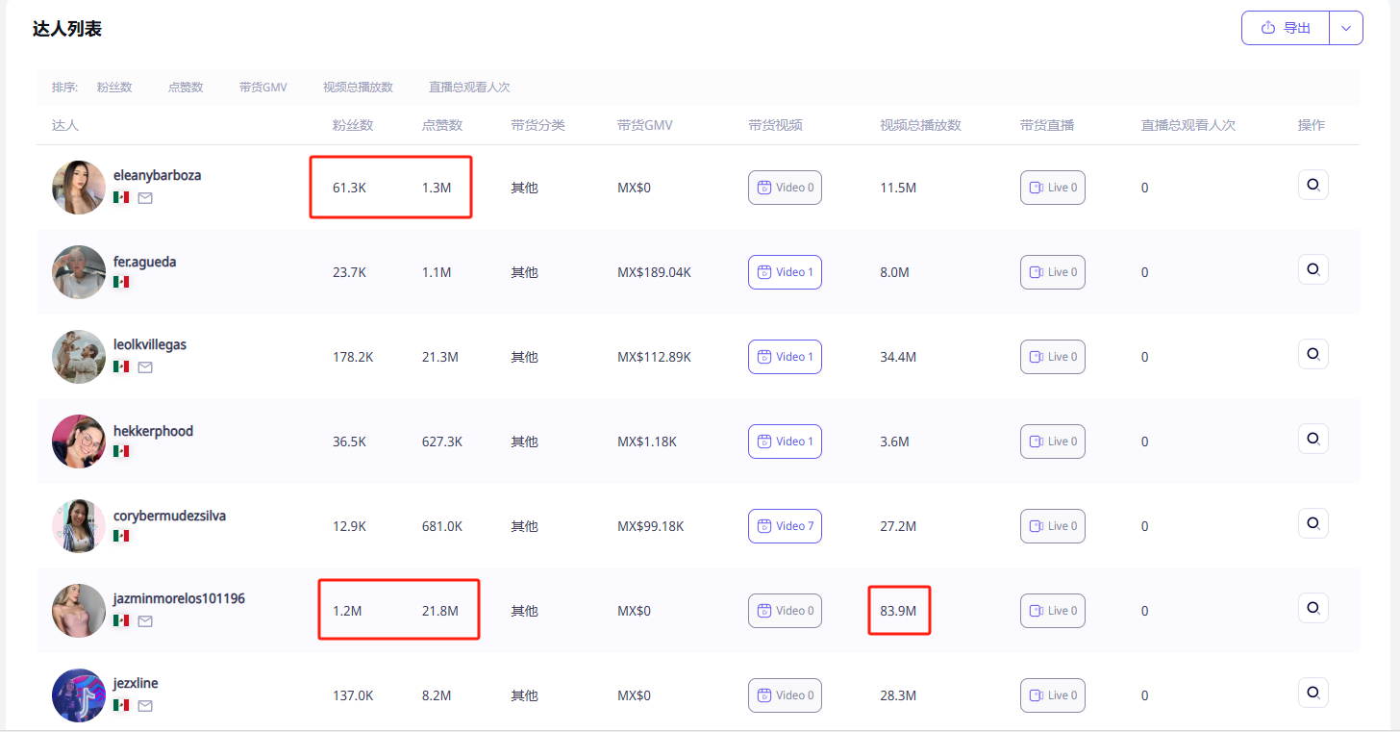
Task: Sort by 视频总播放数 in the 排序 bar
Action: pos(358,88)
